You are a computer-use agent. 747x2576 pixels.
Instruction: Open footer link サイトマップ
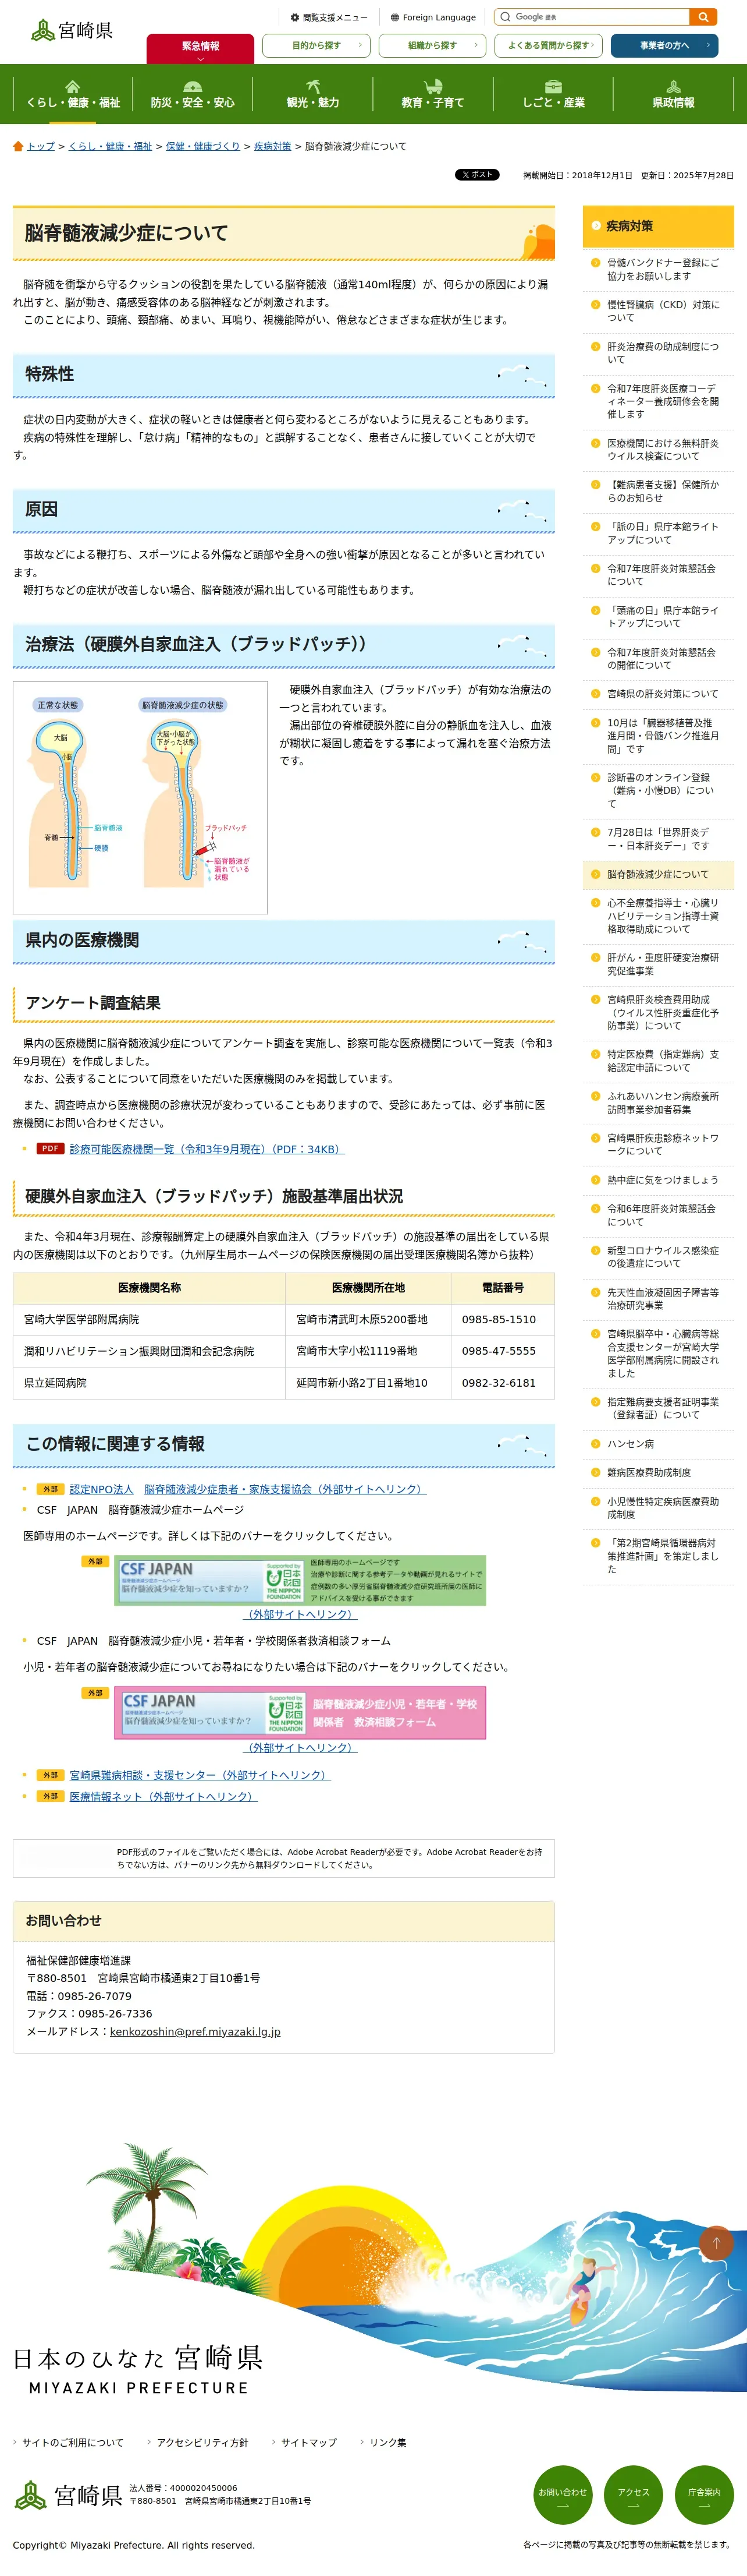point(308,2442)
